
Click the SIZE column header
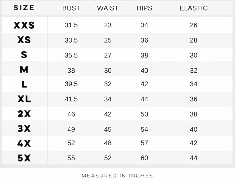[x=24, y=8]
